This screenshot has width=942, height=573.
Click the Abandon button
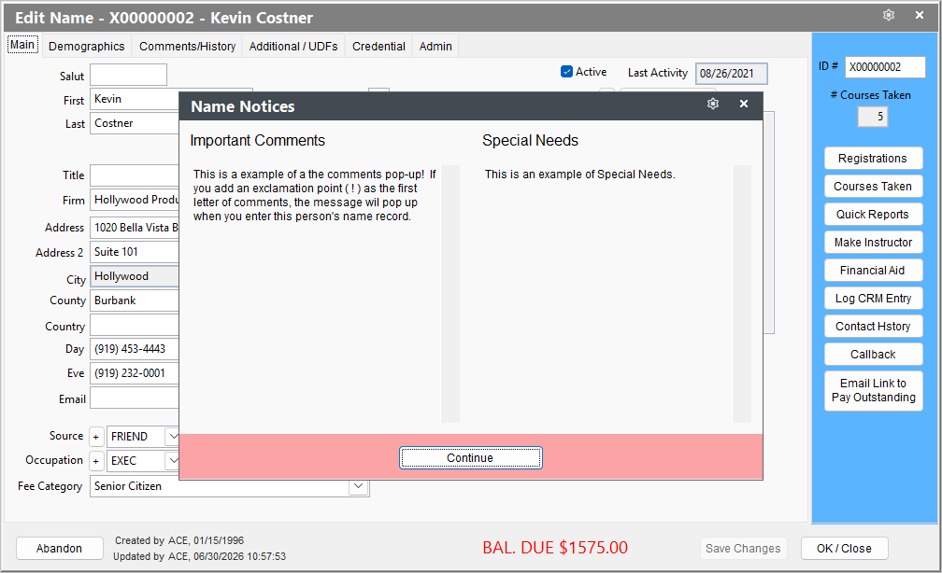[x=60, y=549]
